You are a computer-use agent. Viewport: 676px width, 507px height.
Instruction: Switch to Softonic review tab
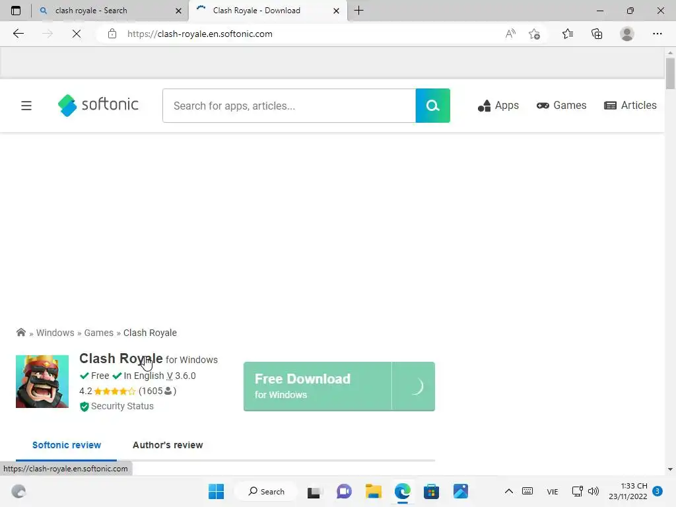(x=67, y=446)
